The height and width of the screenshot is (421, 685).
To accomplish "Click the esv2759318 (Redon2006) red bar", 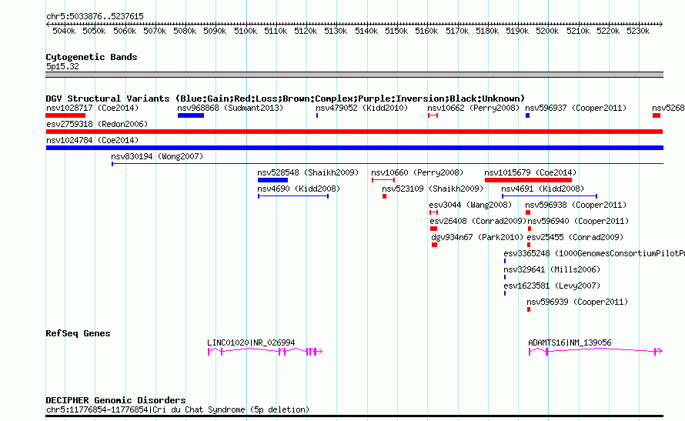I will [x=354, y=132].
